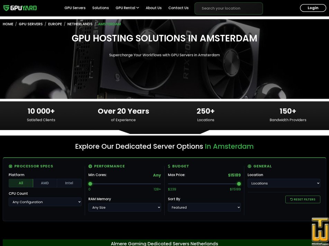
Task: Open the Solutions menu item
Action: (x=101, y=8)
